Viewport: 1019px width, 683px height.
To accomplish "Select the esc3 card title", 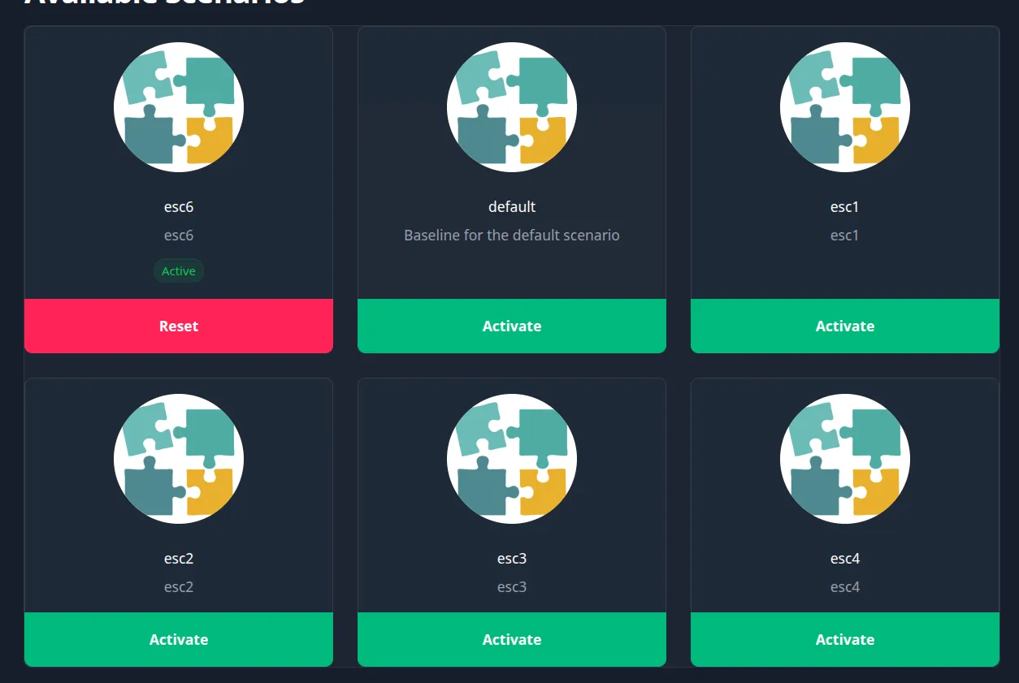I will pyautogui.click(x=512, y=559).
